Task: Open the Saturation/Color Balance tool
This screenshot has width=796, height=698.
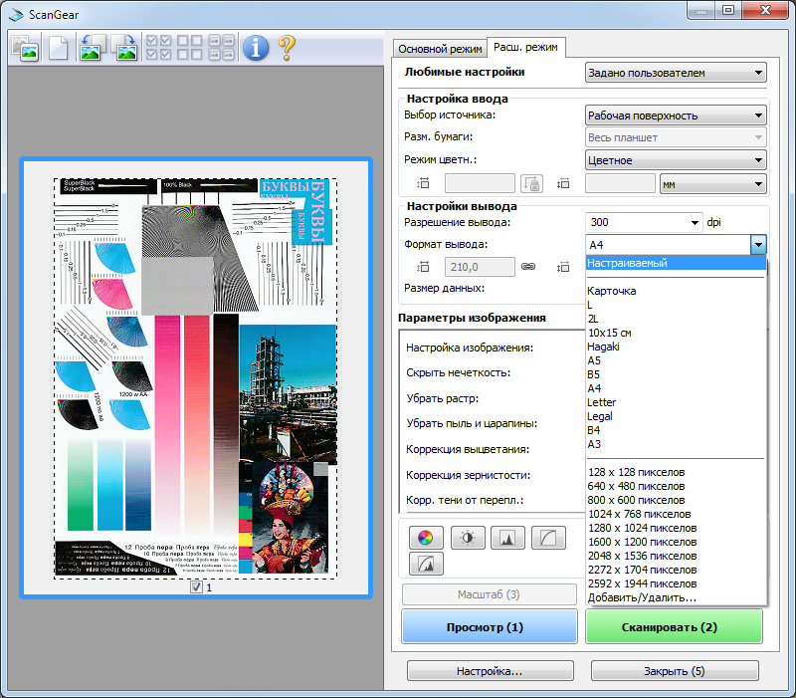Action: (425, 539)
